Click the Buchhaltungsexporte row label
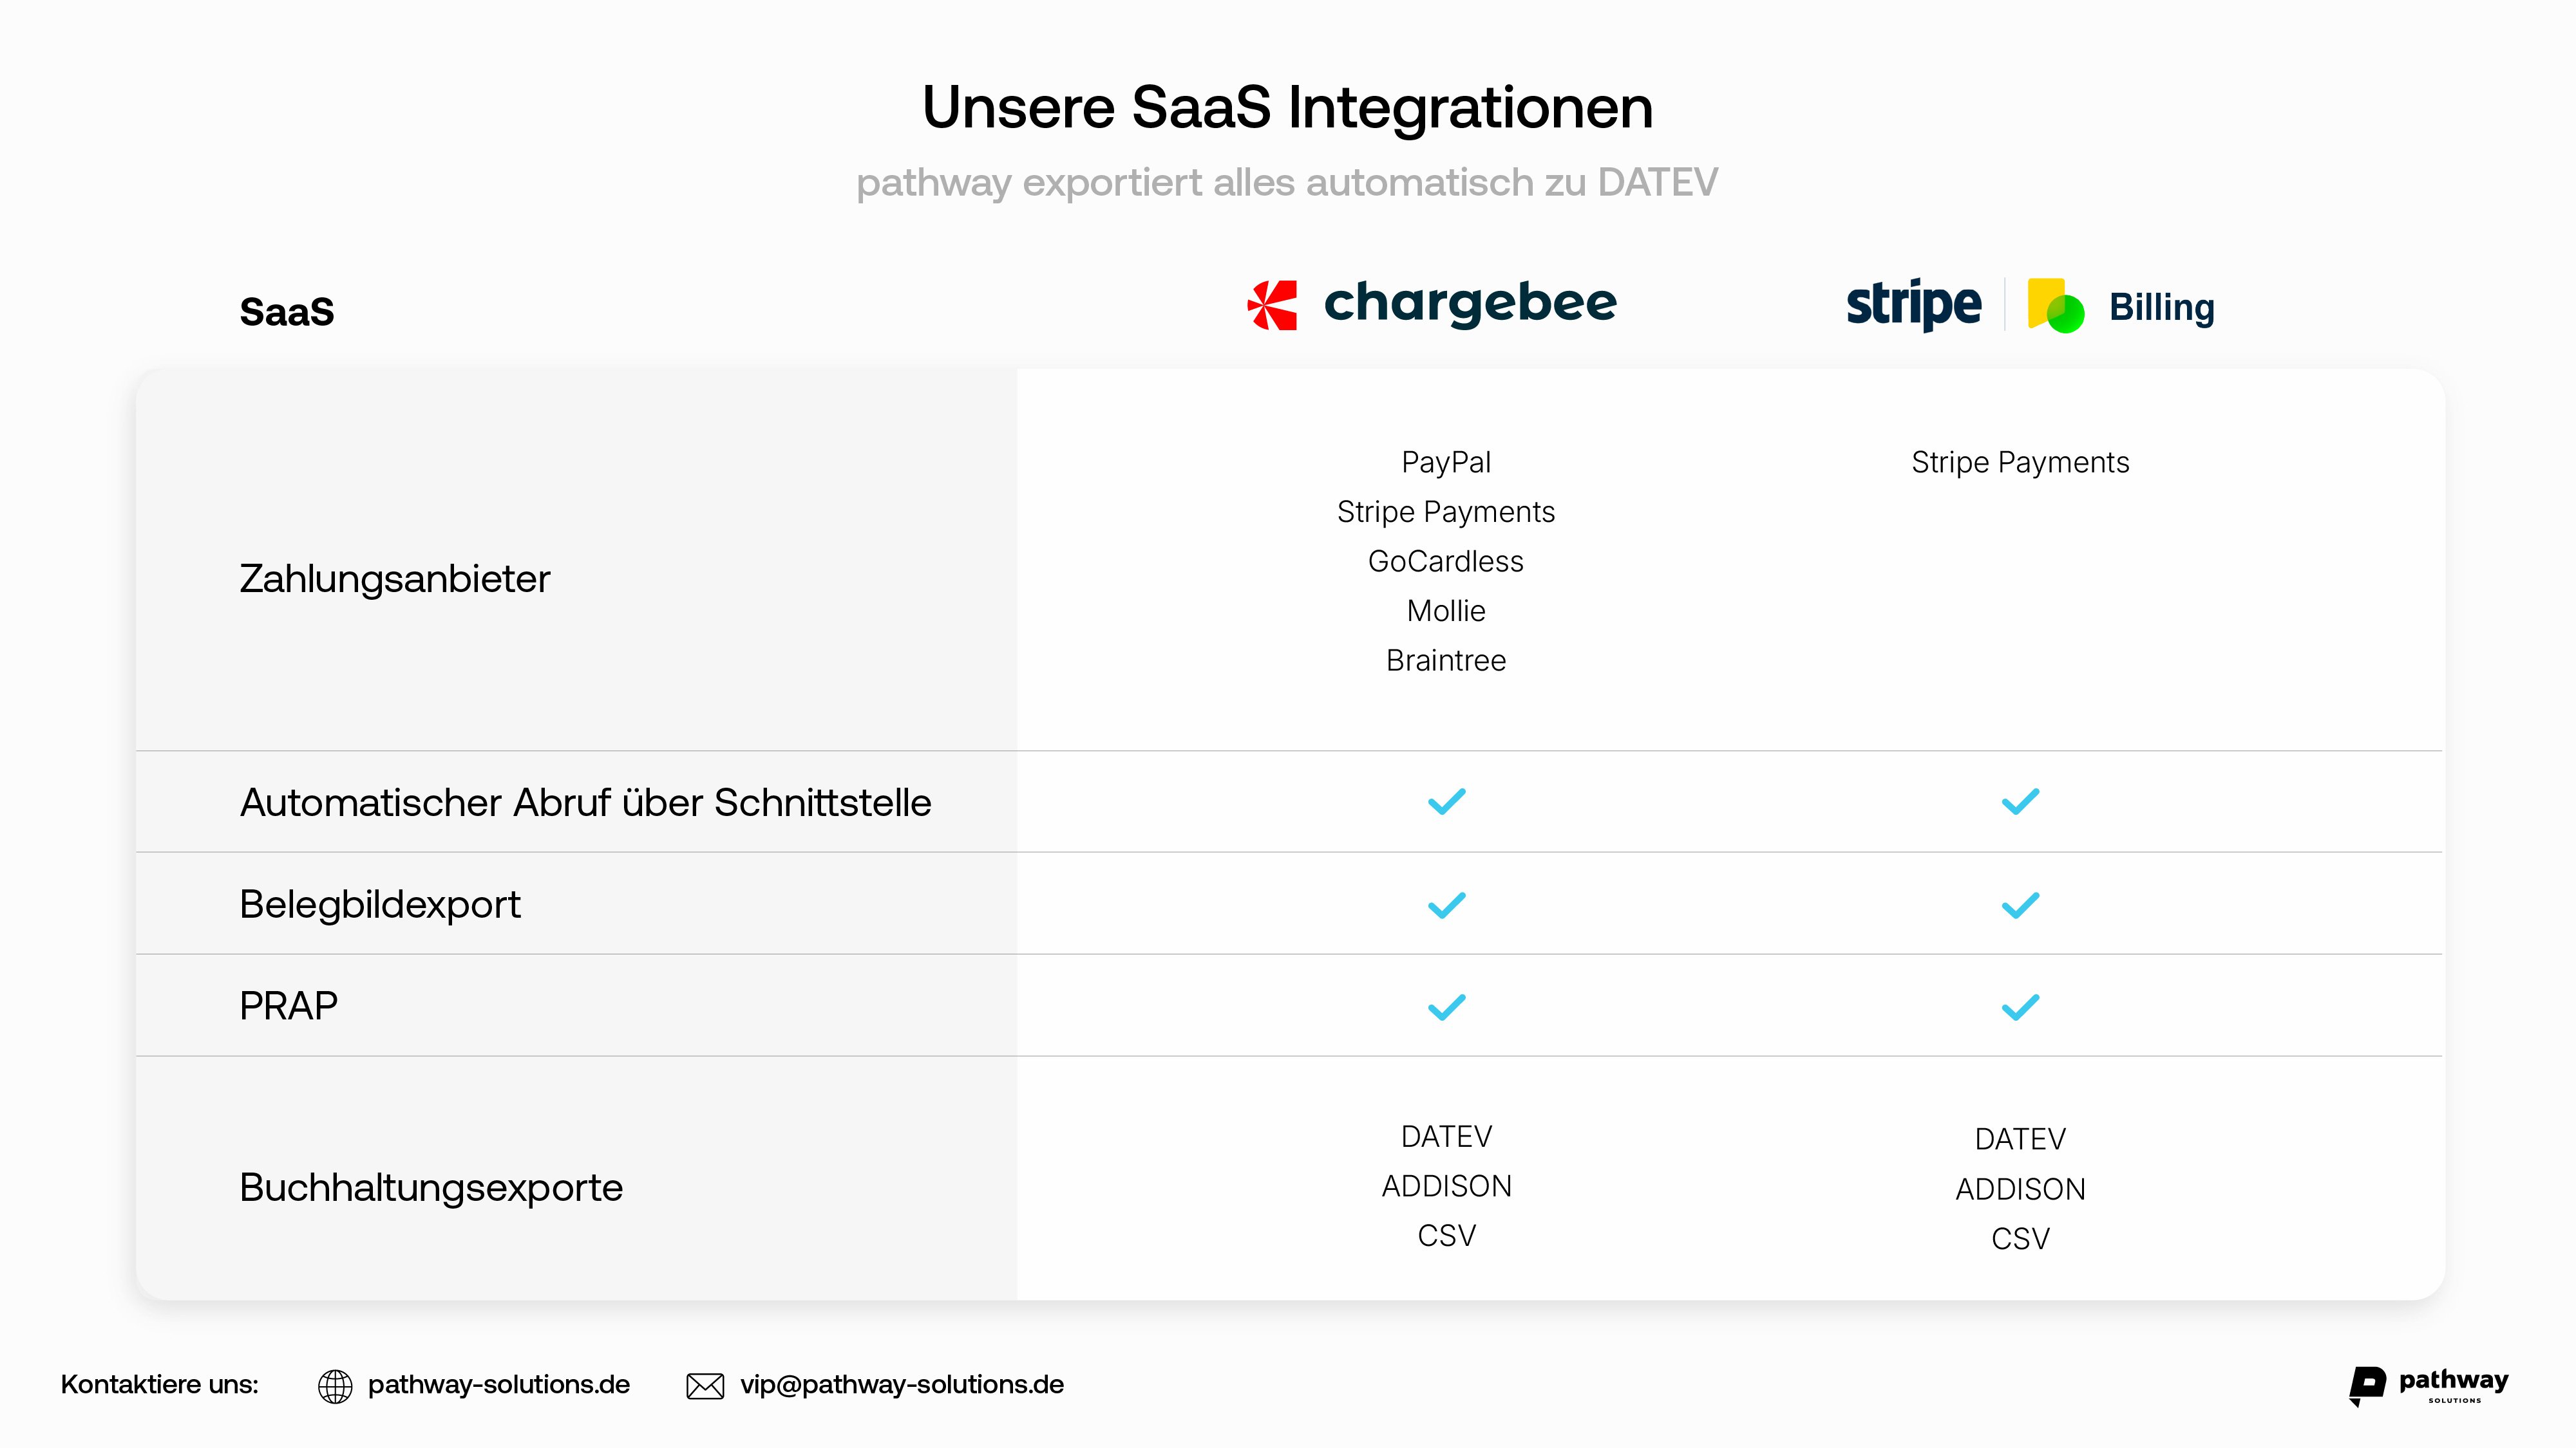2576x1448 pixels. 431,1187
